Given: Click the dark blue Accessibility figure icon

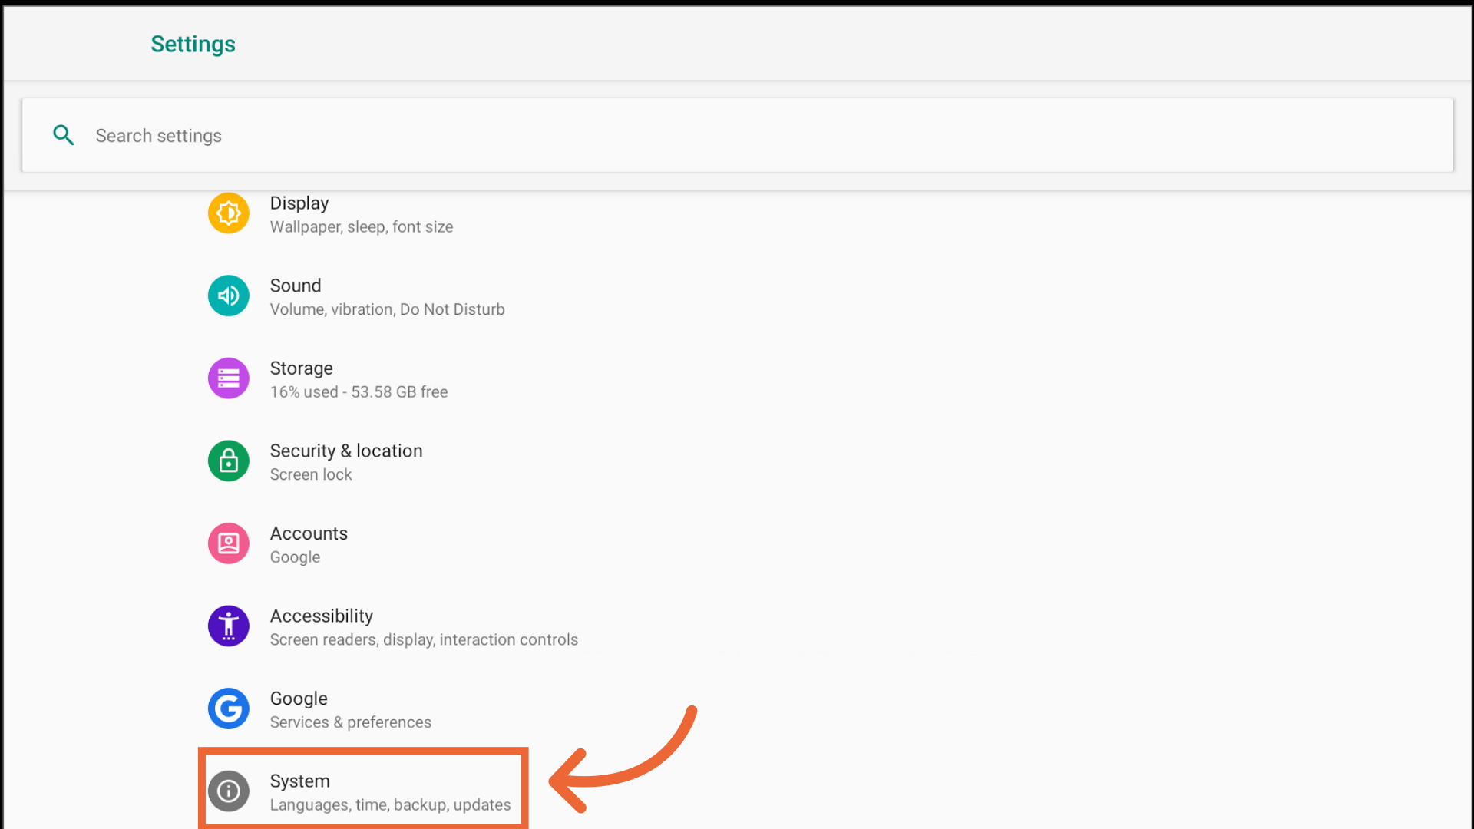Looking at the screenshot, I should point(228,626).
